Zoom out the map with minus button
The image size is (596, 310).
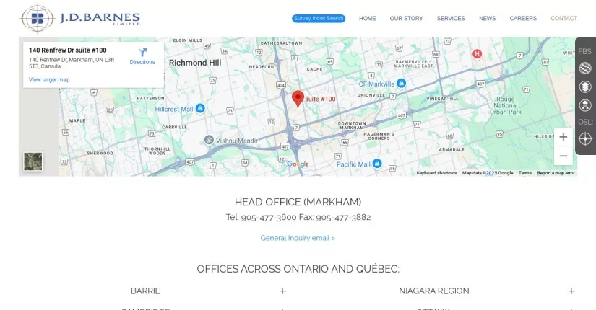(563, 156)
